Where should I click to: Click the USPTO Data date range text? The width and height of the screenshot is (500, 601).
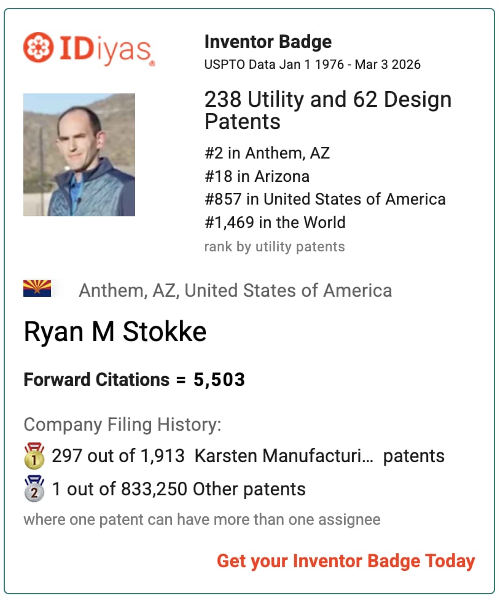pyautogui.click(x=312, y=65)
